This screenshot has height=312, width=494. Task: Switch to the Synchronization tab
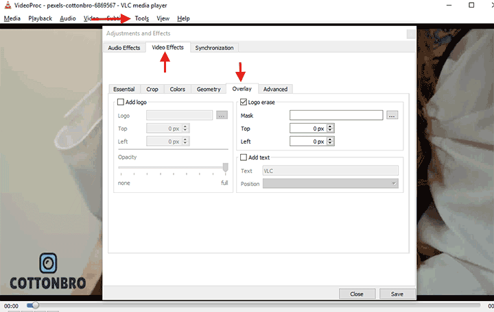pos(214,48)
